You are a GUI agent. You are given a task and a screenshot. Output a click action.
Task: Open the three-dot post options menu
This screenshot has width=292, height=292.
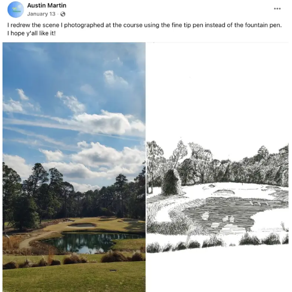[x=277, y=8]
